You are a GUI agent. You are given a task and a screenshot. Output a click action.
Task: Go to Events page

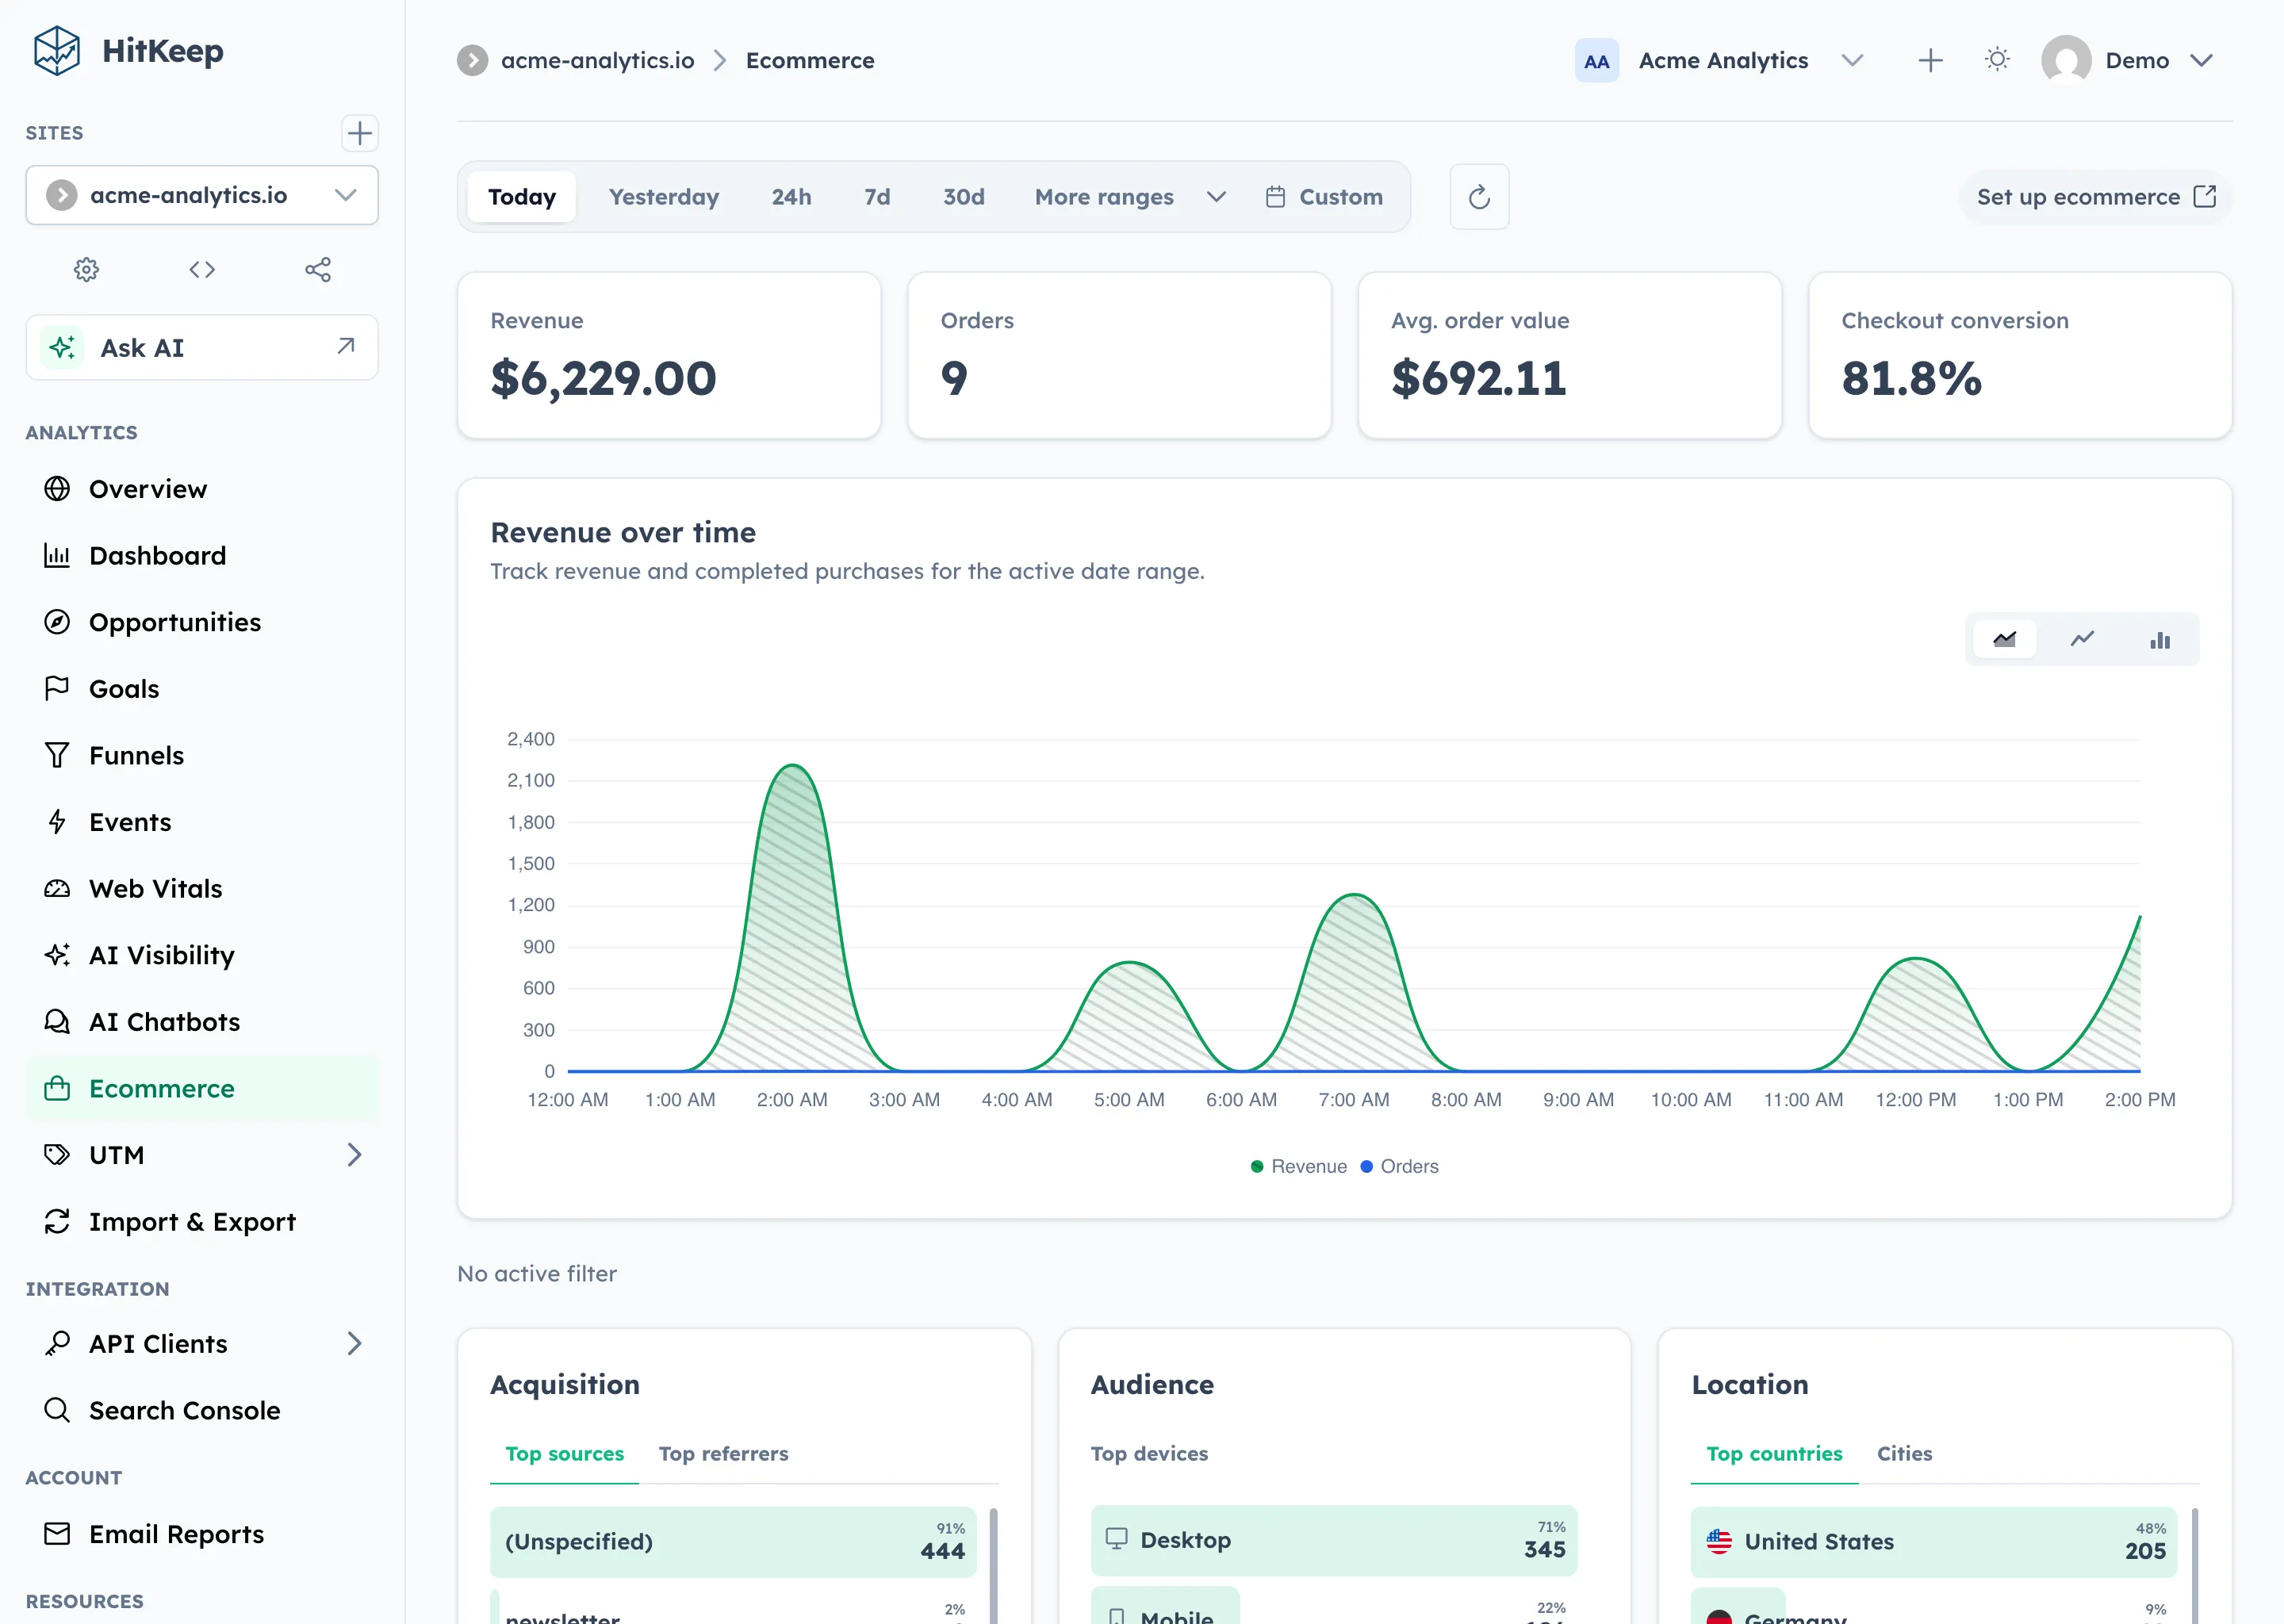pos(202,822)
